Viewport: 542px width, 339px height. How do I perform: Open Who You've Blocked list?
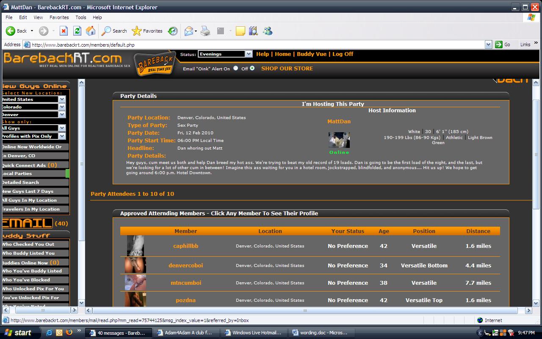click(35, 280)
